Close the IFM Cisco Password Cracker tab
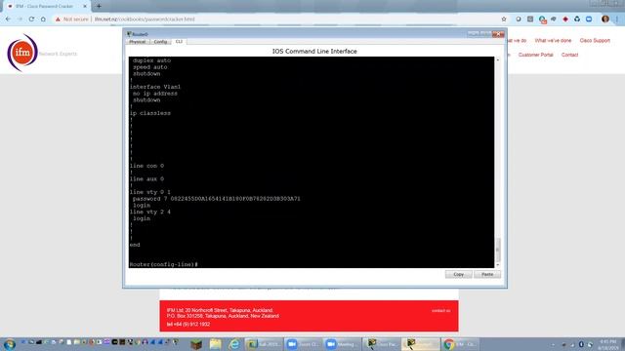The height and width of the screenshot is (351, 625). click(x=85, y=6)
